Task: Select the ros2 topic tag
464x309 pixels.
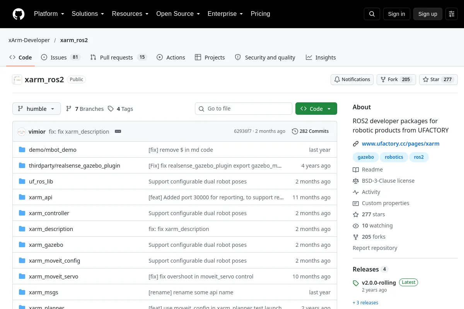Action: [419, 157]
